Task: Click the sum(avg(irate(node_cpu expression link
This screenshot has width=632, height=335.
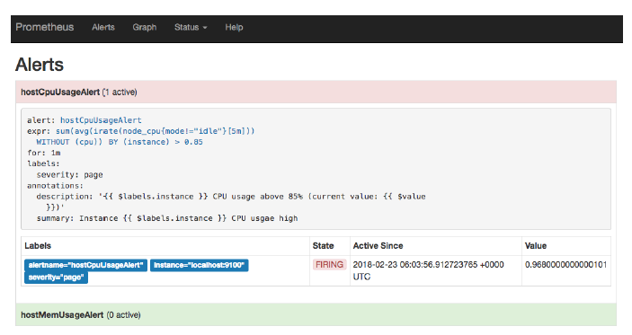Action: (x=156, y=131)
